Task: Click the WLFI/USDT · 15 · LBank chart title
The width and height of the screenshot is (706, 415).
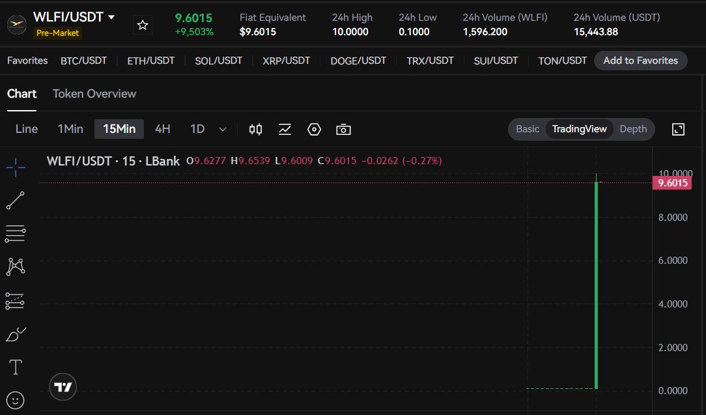Action: pos(113,161)
